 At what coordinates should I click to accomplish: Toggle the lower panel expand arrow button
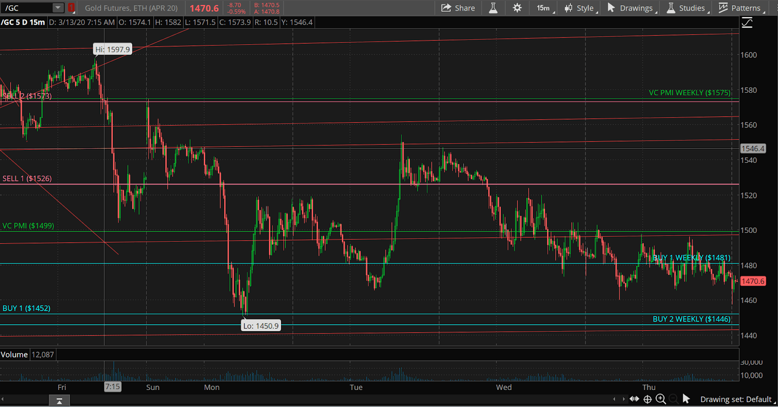pyautogui.click(x=59, y=401)
